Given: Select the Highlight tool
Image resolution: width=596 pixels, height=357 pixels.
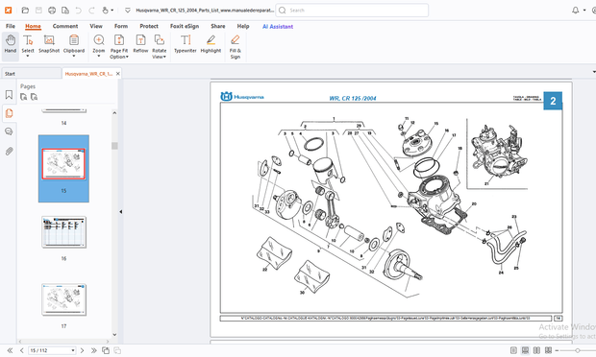Looking at the screenshot, I should pos(211,44).
